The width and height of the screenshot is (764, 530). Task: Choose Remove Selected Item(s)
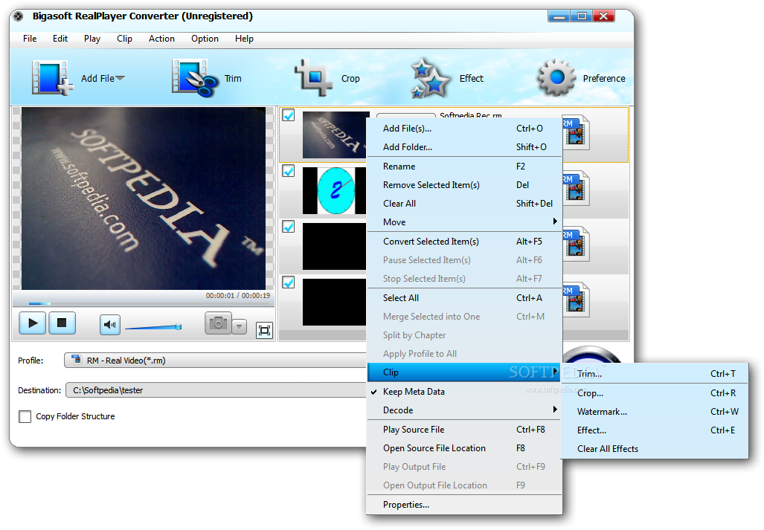[464, 185]
